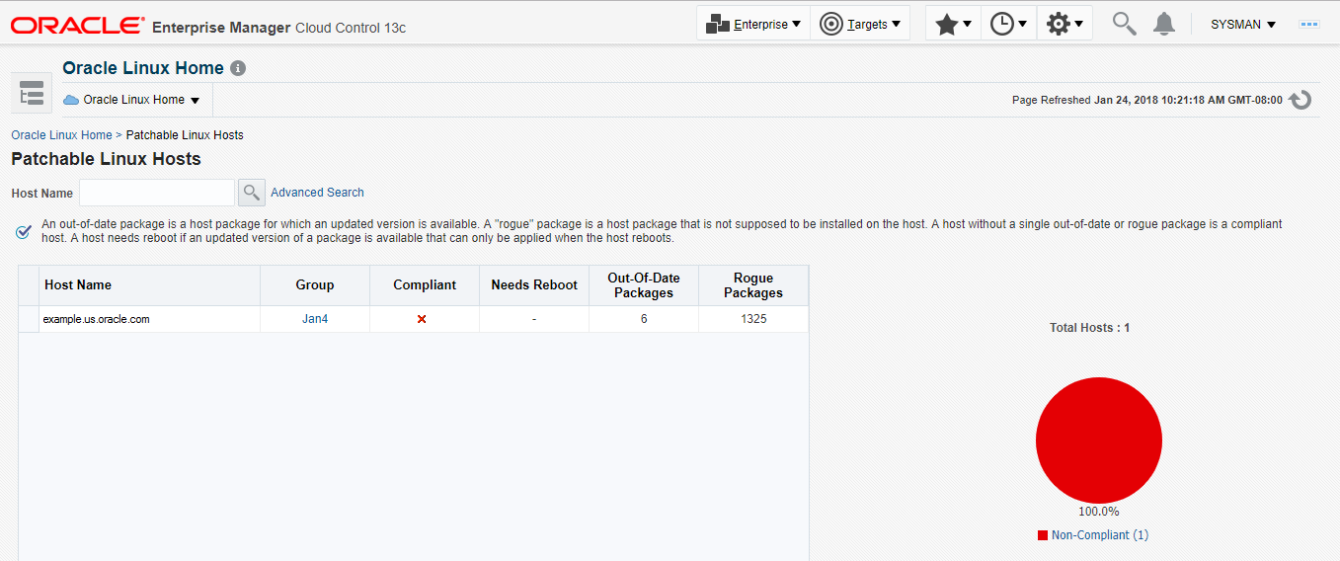The image size is (1340, 561).
Task: Click the row selector for example.us.oracle.com
Action: pyautogui.click(x=29, y=319)
